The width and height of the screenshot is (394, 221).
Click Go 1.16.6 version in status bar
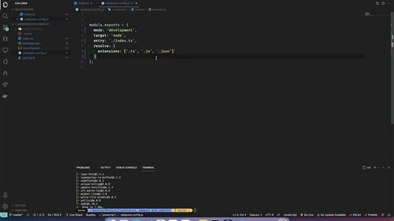55,215
